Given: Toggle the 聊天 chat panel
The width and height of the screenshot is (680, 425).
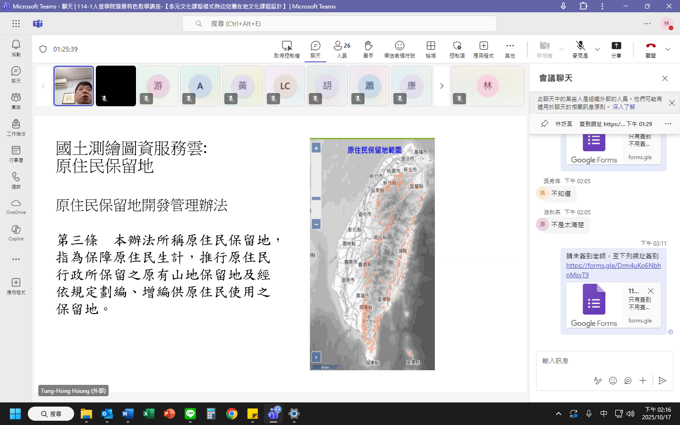Looking at the screenshot, I should point(315,49).
